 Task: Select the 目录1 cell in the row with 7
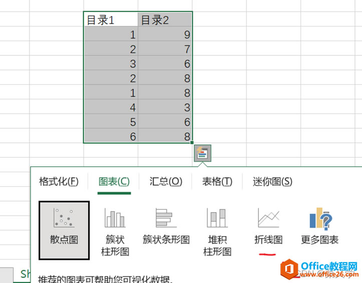coord(111,48)
